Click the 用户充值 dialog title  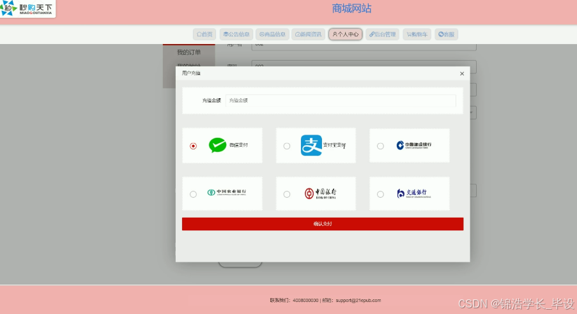[x=191, y=73]
